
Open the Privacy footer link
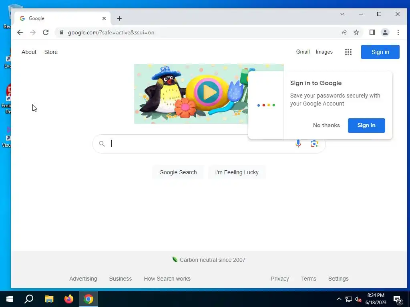coord(280,279)
